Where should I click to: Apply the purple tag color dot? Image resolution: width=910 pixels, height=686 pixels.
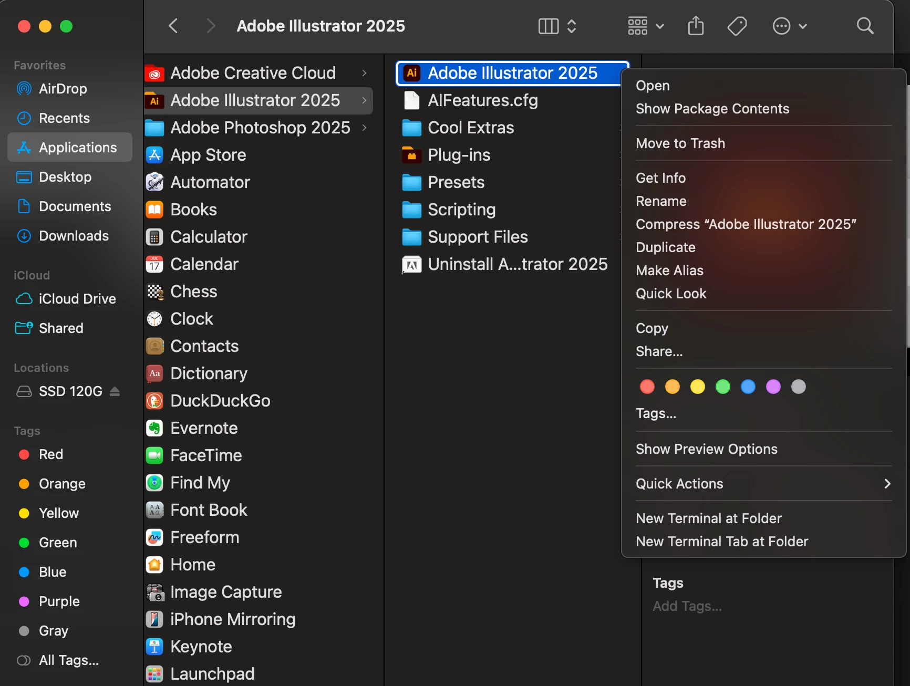[x=773, y=387]
